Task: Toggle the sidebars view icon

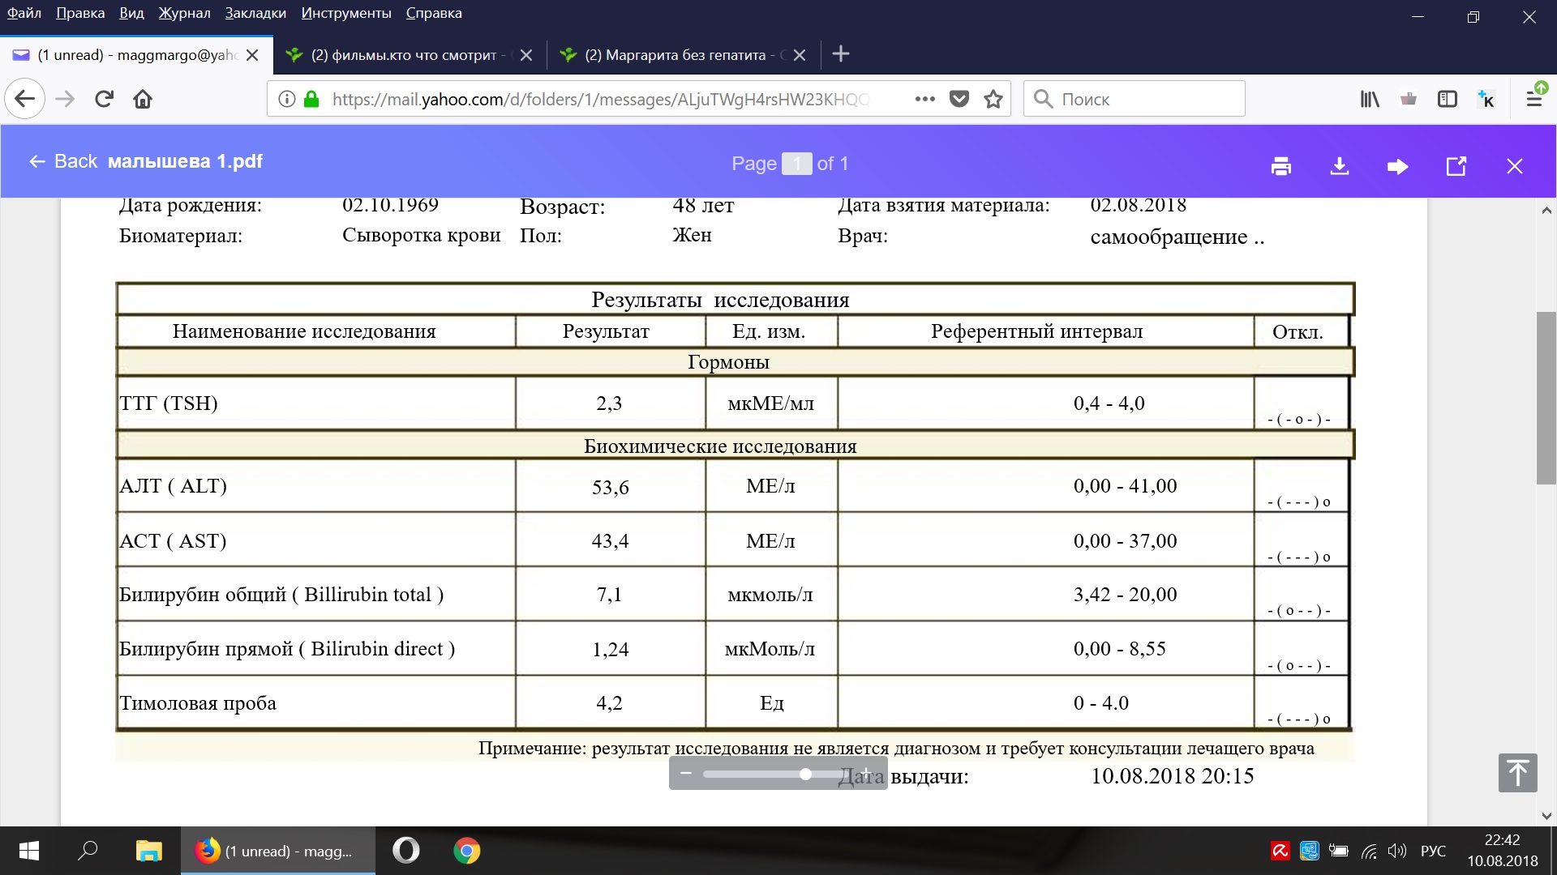Action: 1448,99
